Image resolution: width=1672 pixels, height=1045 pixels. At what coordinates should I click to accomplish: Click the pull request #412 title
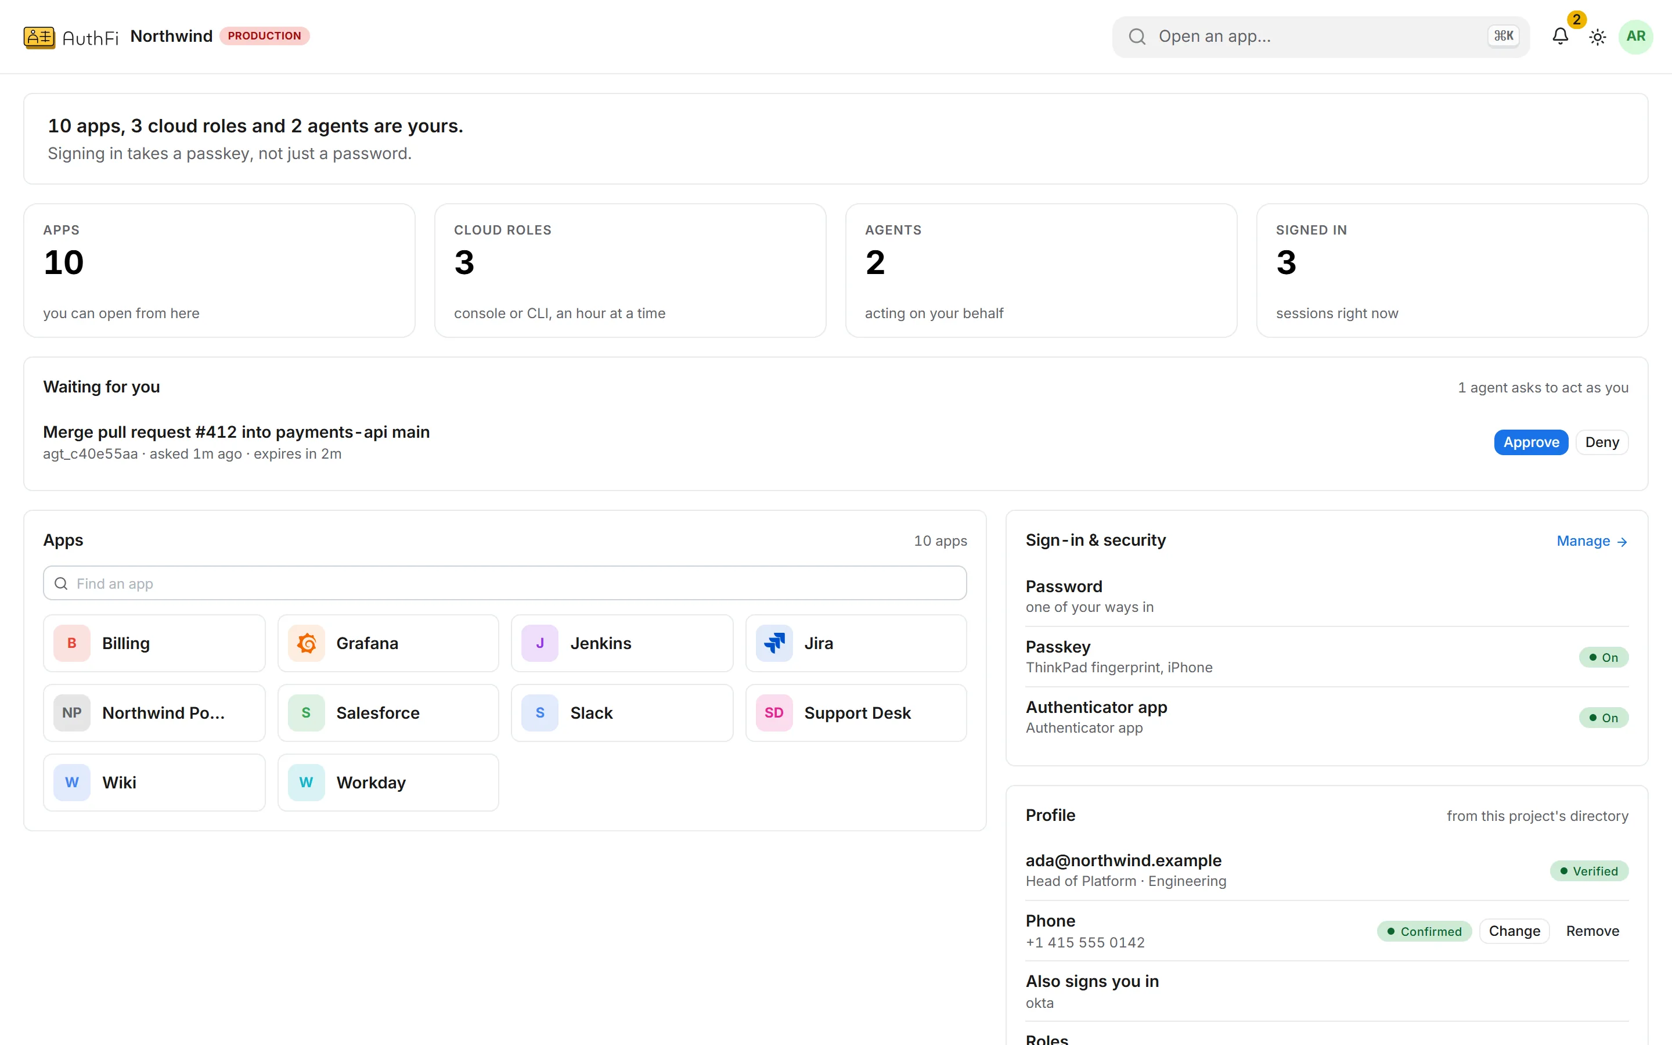(236, 432)
